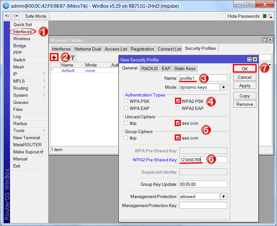Toggle the Hide Passwords checkbox

pyautogui.click(x=224, y=16)
